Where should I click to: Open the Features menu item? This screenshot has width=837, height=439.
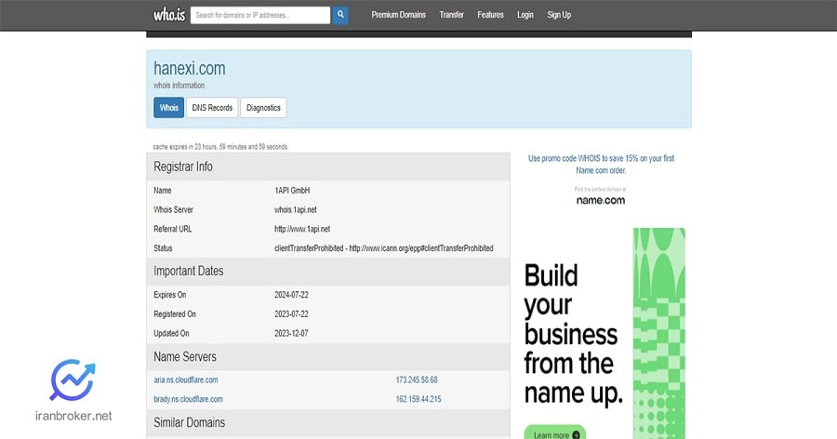pos(490,15)
